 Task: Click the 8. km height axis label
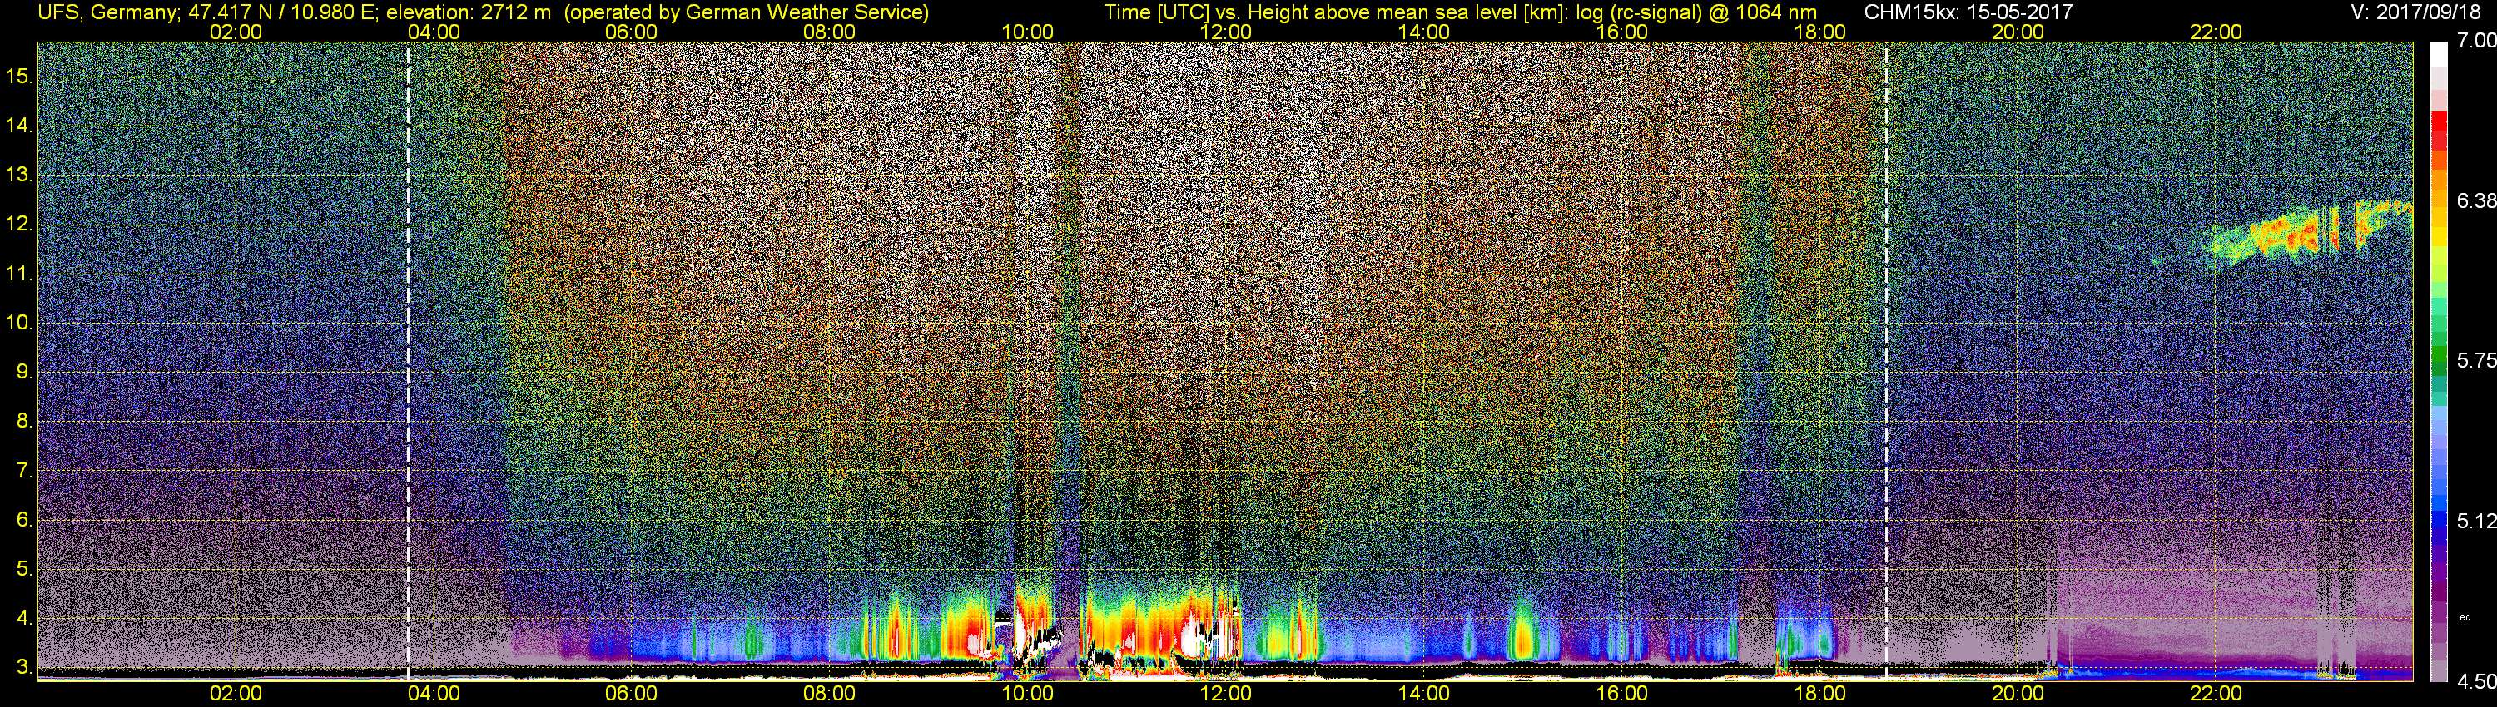click(x=24, y=422)
